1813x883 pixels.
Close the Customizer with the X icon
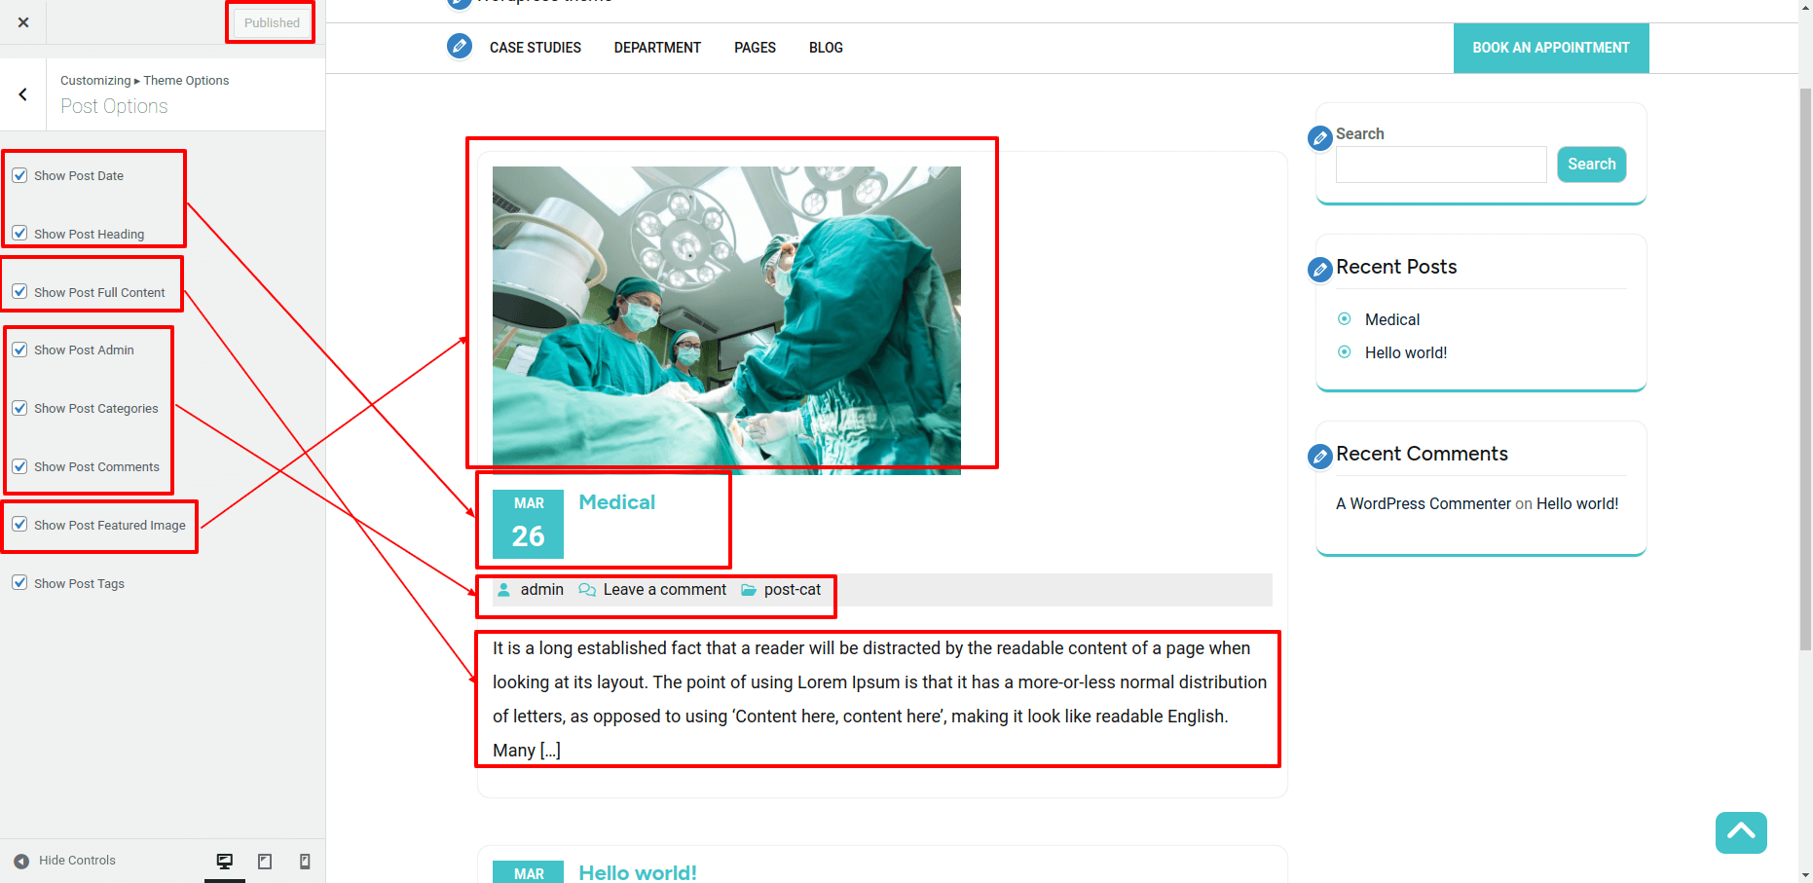point(23,22)
